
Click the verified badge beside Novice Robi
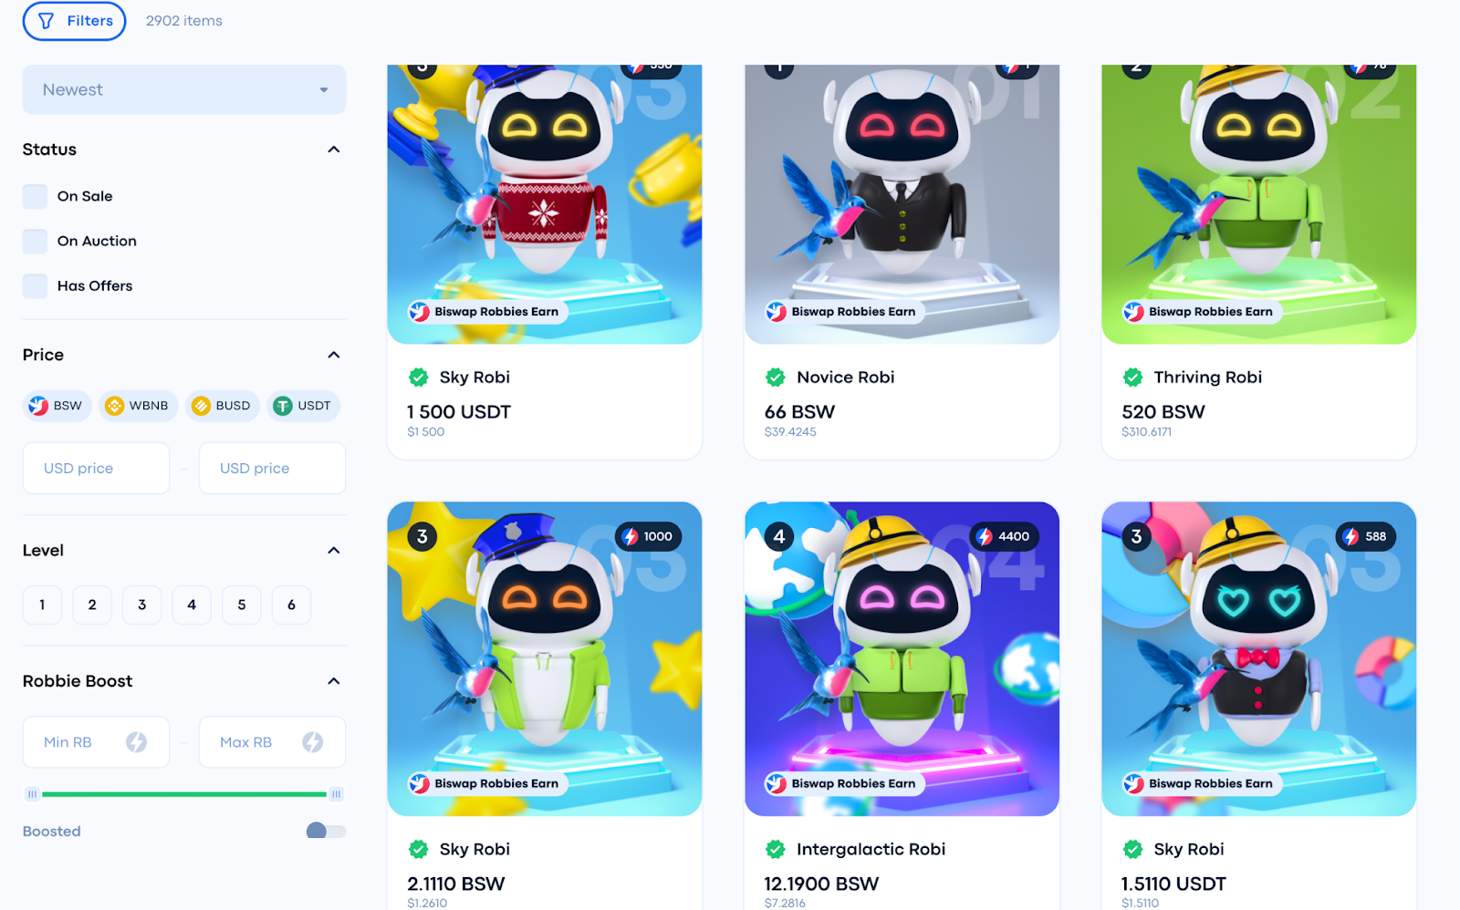pos(776,377)
